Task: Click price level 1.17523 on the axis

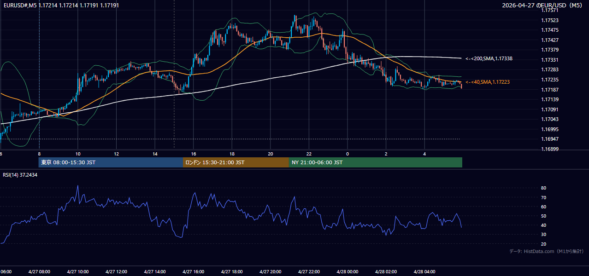Action: pos(549,20)
